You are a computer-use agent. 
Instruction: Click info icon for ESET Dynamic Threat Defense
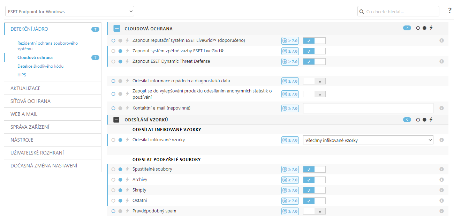pyautogui.click(x=441, y=62)
